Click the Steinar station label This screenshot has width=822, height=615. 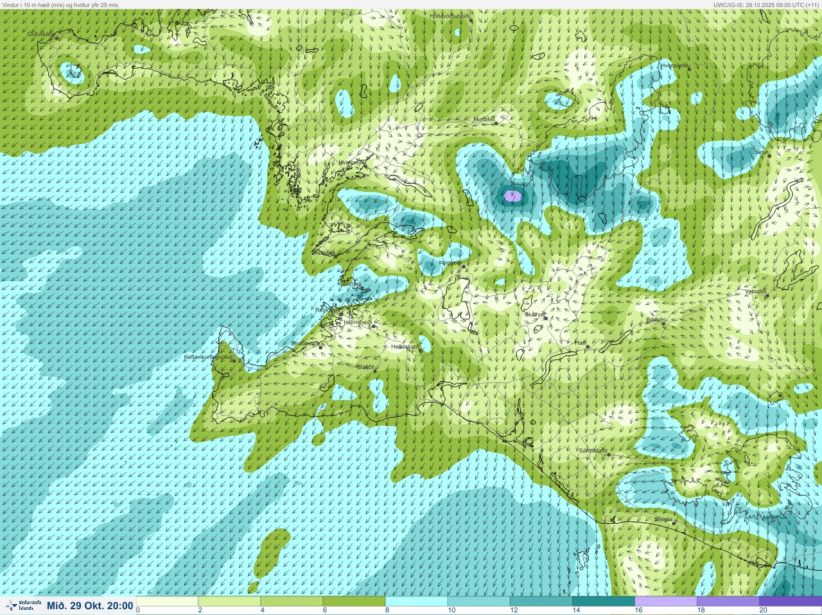pyautogui.click(x=663, y=519)
